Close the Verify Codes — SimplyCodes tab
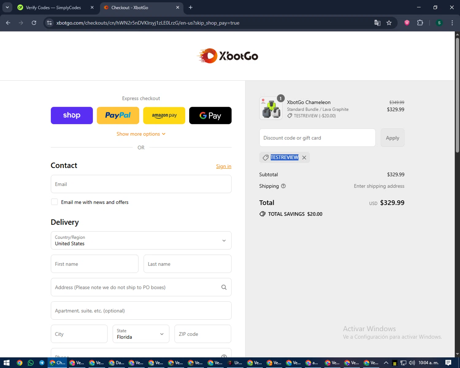 92,7
